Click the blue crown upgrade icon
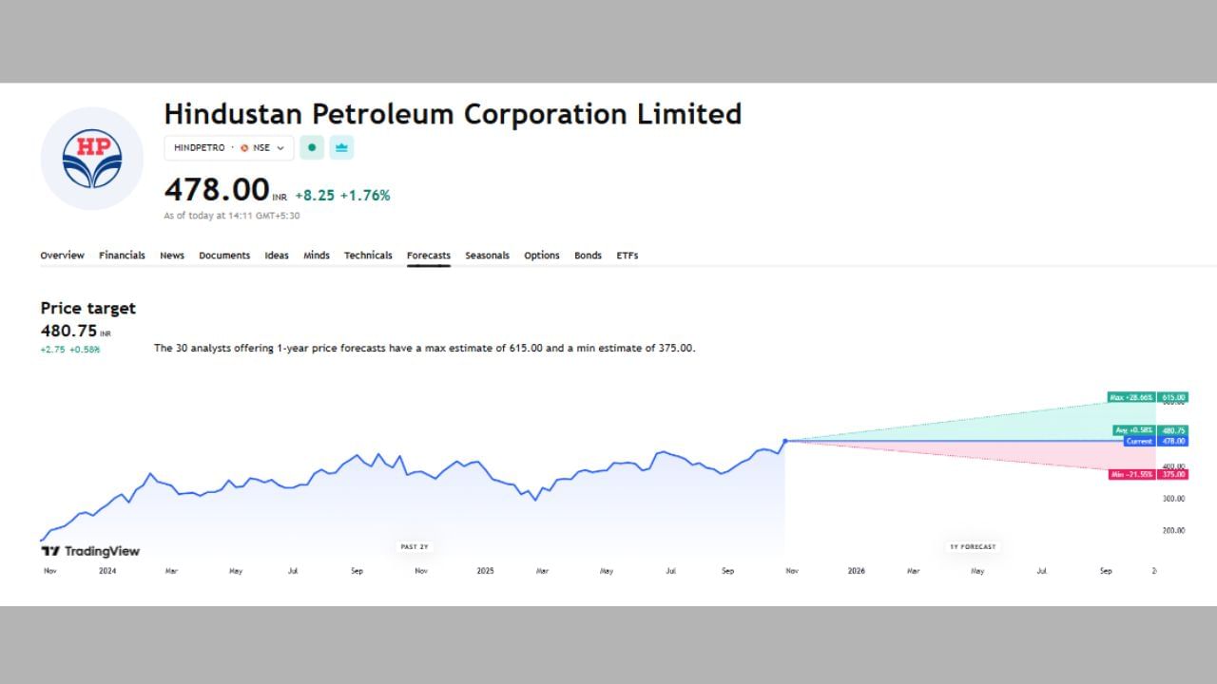Screen dimensions: 1217x684 coord(340,147)
